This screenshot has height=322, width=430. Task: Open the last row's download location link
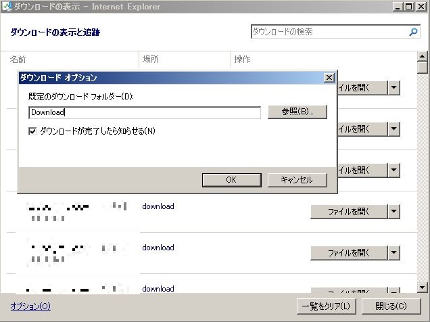tap(158, 289)
